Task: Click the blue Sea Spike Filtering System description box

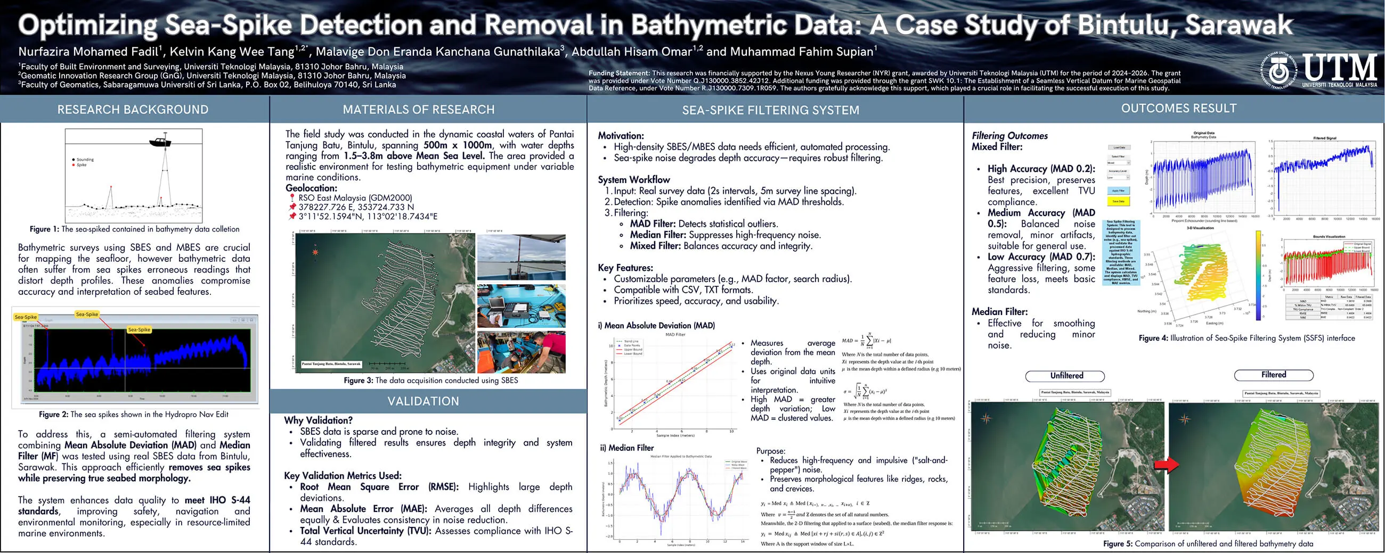Action: point(1121,252)
